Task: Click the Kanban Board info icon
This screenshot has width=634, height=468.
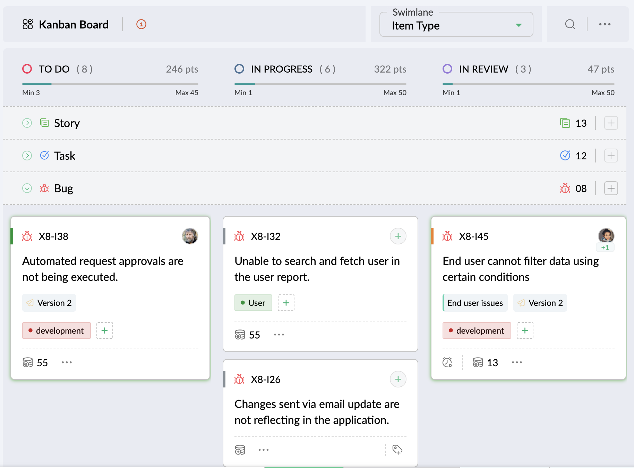Action: point(141,24)
